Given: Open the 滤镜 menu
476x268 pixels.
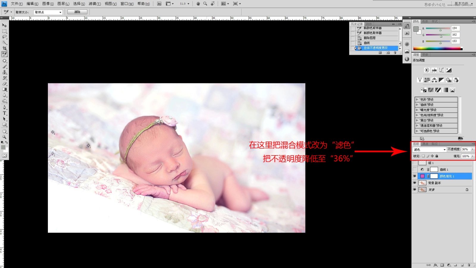Looking at the screenshot, I should click(x=94, y=4).
